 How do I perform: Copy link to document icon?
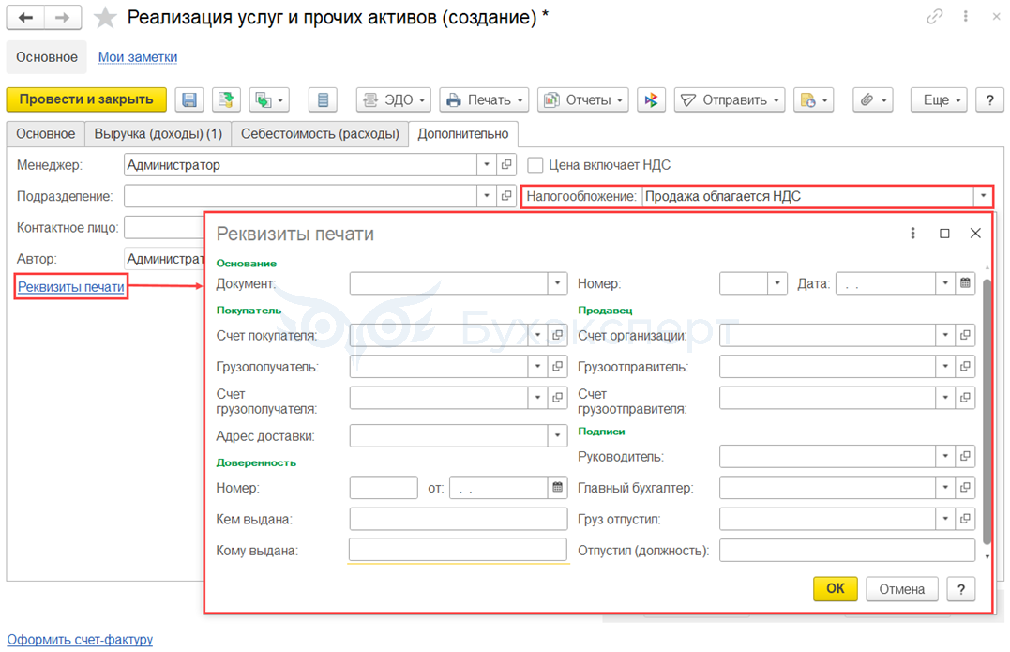[935, 17]
